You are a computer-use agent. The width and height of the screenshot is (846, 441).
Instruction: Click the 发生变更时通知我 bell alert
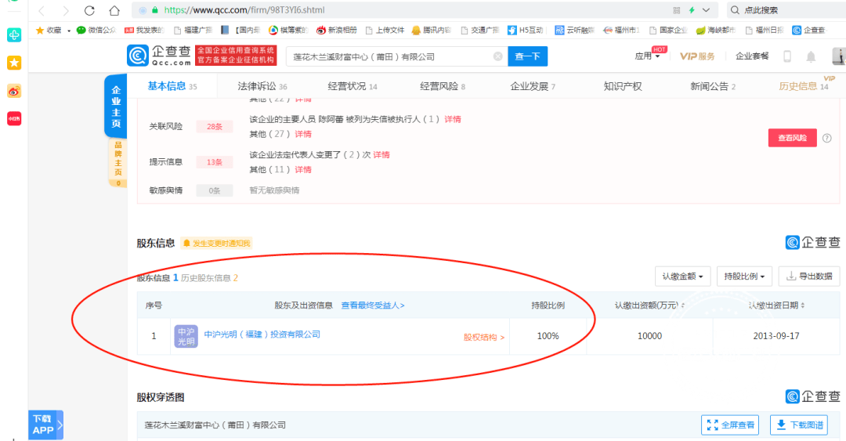coord(216,244)
